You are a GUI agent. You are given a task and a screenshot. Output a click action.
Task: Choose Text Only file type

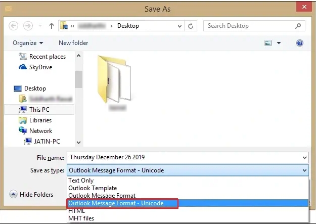click(81, 180)
